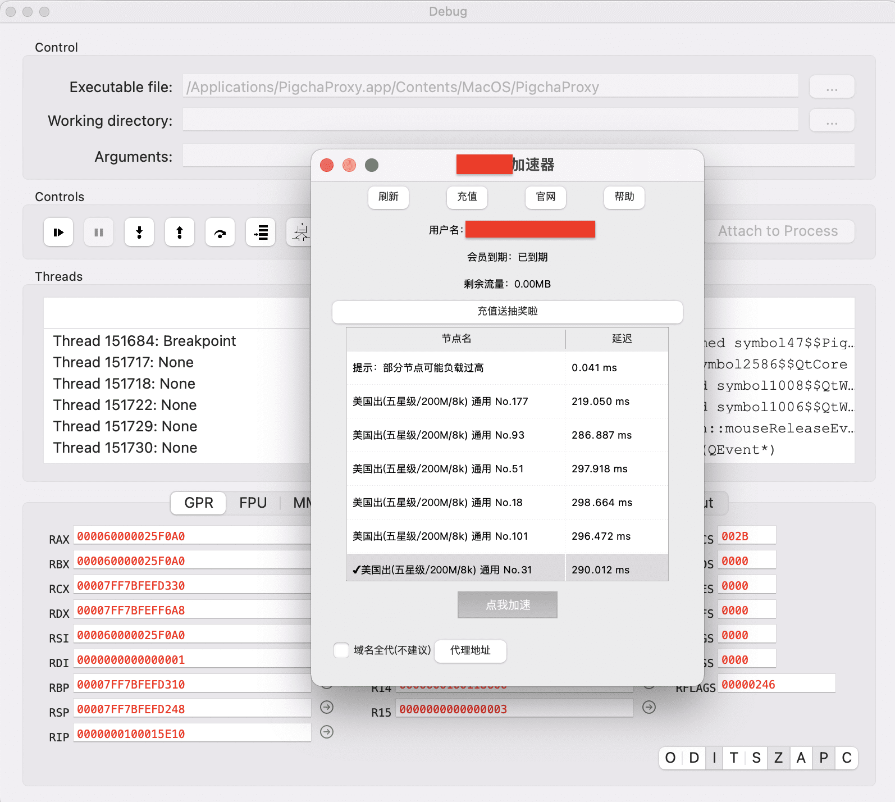
Task: Switch to the FPU register tab
Action: point(253,503)
